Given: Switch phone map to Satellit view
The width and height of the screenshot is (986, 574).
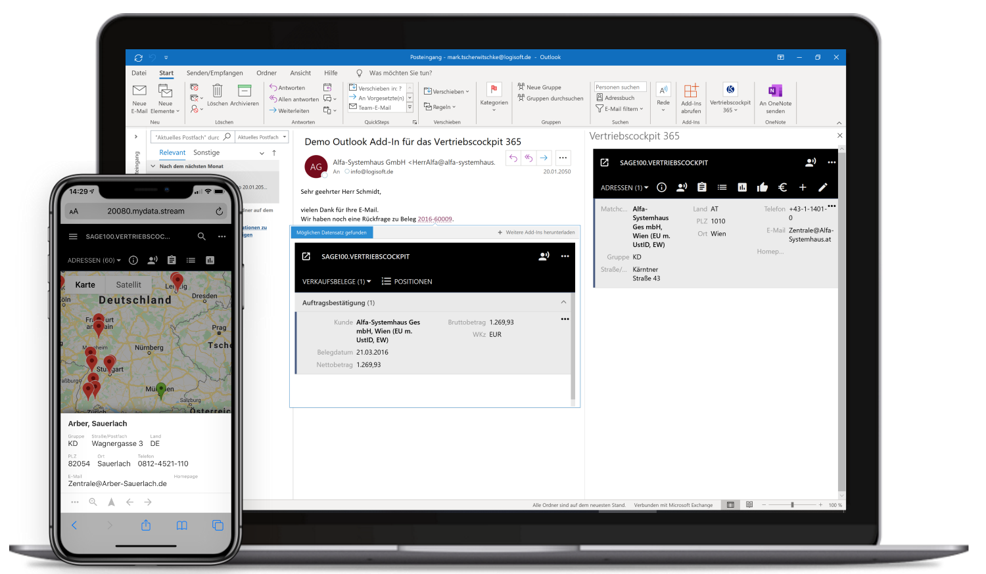Looking at the screenshot, I should click(x=128, y=284).
